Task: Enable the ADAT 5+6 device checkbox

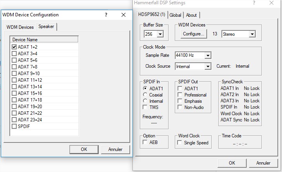Action: point(14,60)
